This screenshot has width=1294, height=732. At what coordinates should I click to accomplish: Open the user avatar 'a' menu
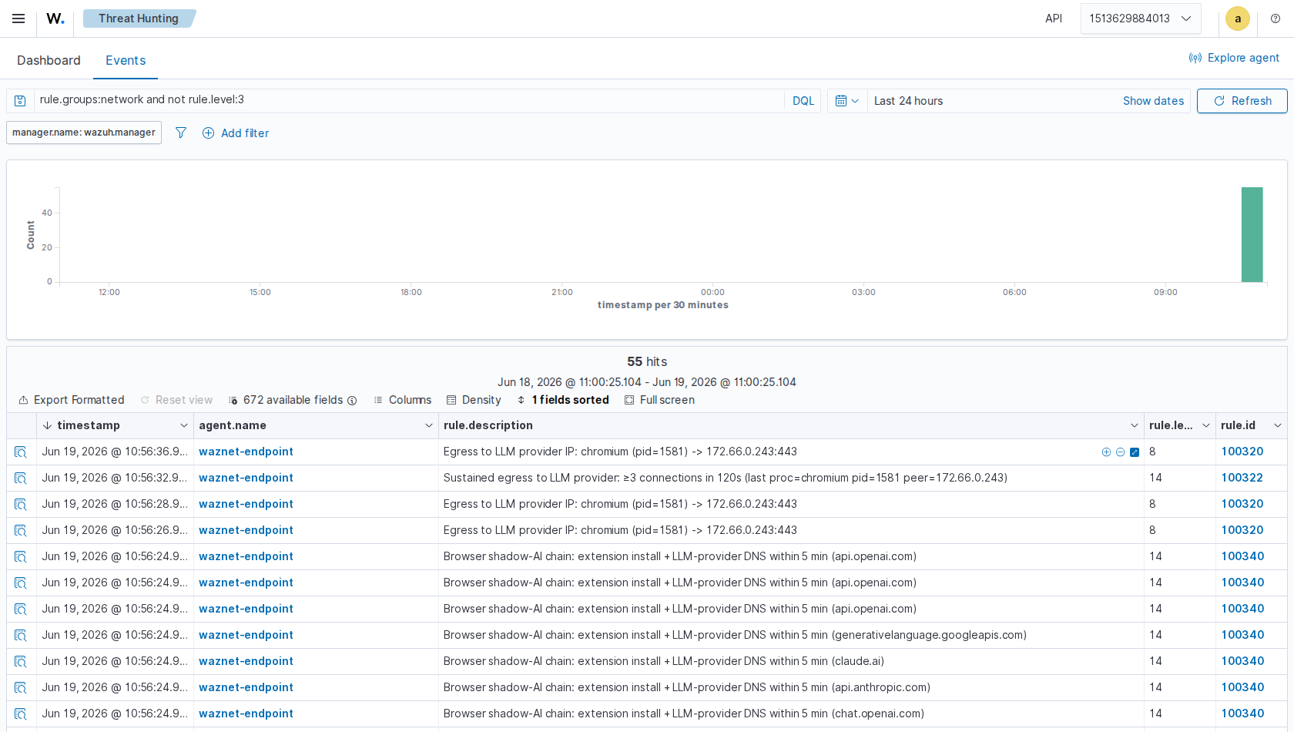point(1238,18)
